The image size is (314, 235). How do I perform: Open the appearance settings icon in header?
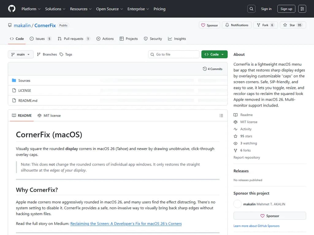pyautogui.click(x=302, y=9)
